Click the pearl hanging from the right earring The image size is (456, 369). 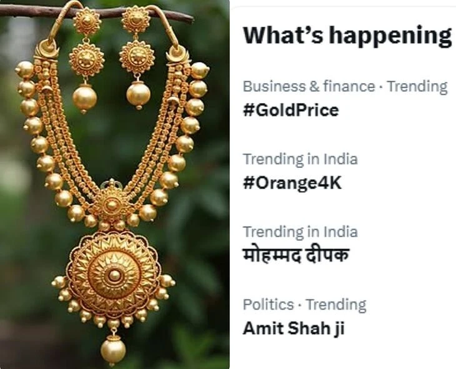click(138, 94)
